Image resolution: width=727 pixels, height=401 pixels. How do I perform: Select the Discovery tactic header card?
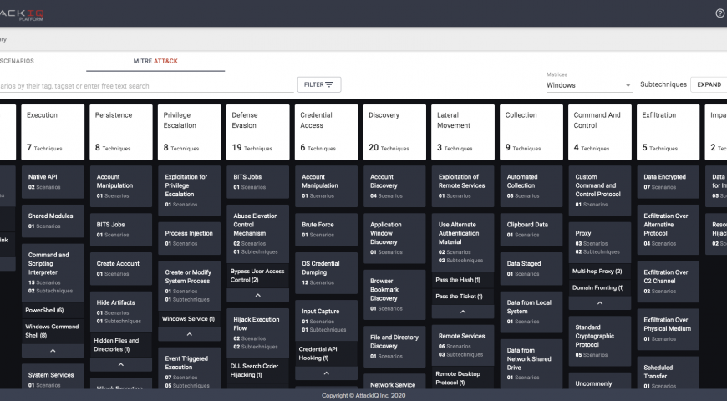pos(394,132)
